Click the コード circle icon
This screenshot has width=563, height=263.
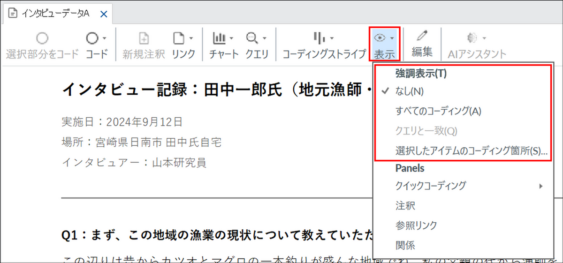[x=92, y=38]
